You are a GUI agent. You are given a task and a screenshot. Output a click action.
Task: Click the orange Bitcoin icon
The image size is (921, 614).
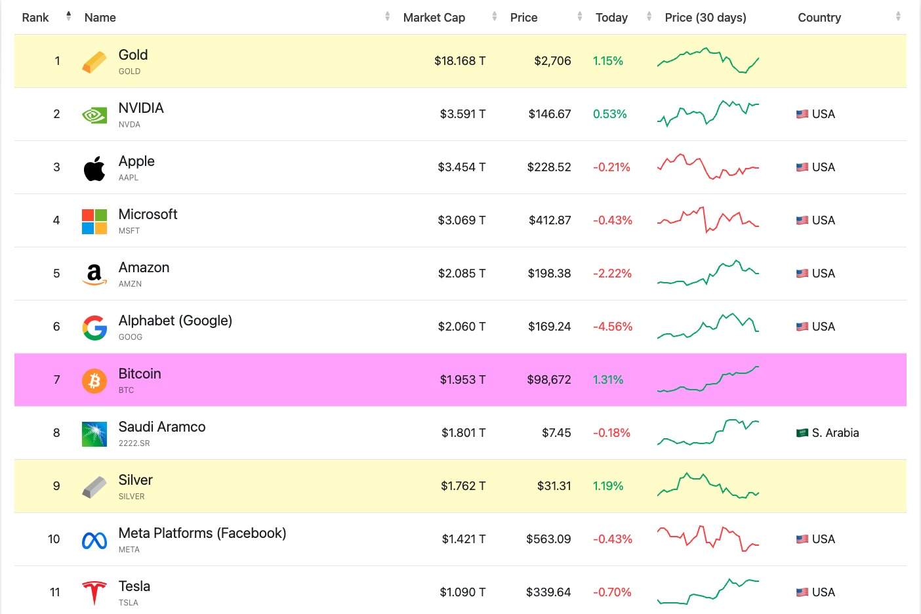pos(94,380)
